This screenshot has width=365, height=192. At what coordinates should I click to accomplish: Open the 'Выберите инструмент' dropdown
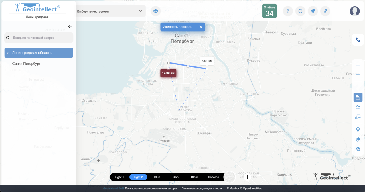coord(110,11)
